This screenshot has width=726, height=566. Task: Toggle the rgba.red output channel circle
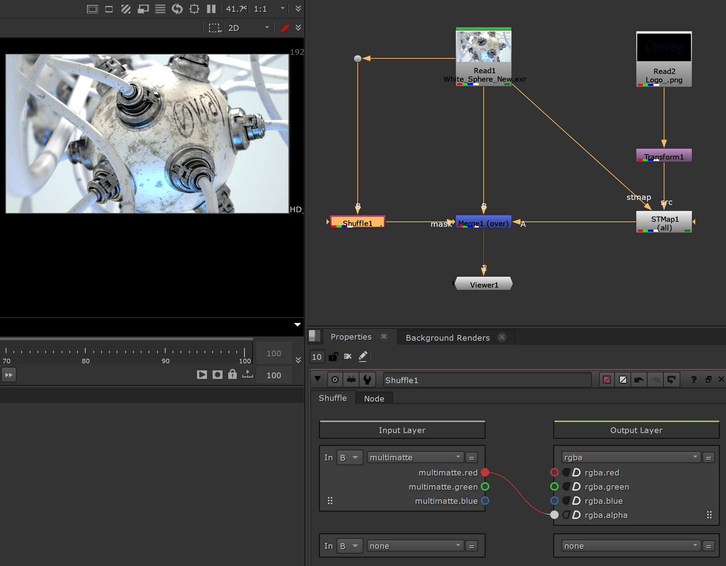pyautogui.click(x=554, y=473)
